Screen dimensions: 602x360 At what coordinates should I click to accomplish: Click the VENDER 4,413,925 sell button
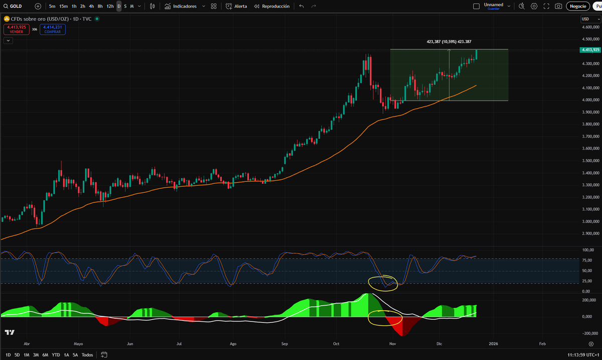(17, 29)
